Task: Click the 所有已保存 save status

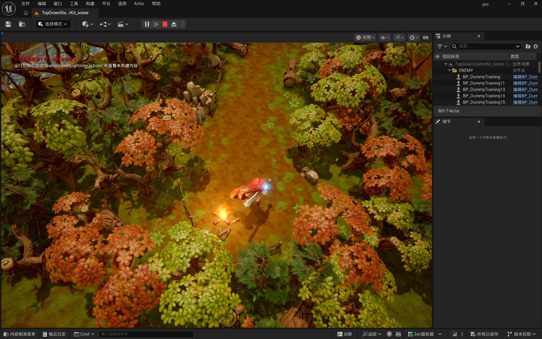Action: coord(484,334)
